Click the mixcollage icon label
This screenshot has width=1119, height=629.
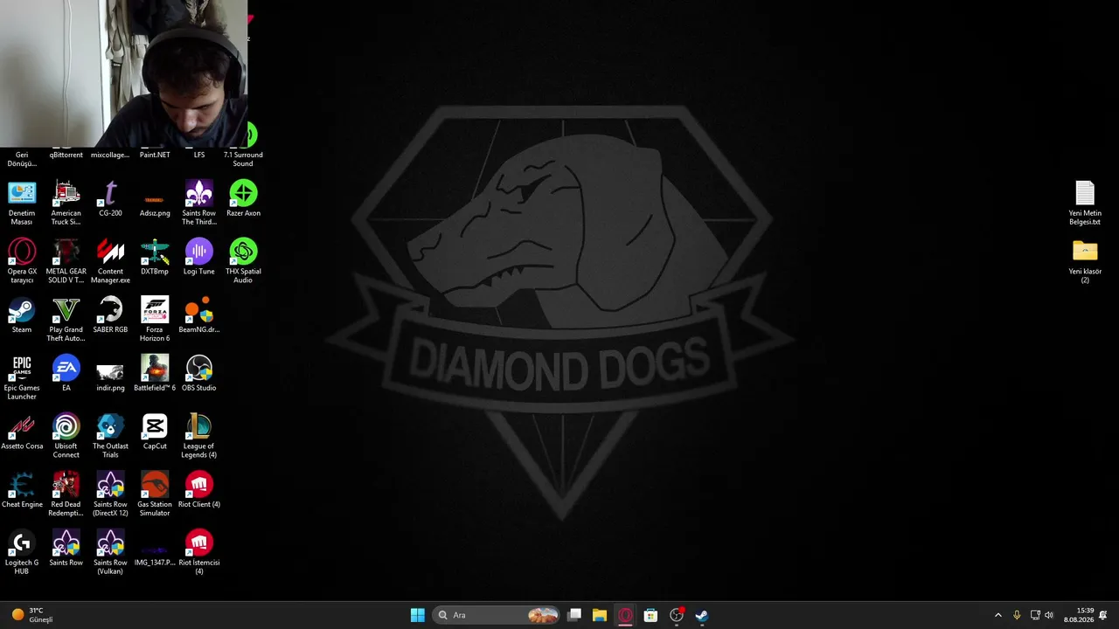[x=110, y=155]
